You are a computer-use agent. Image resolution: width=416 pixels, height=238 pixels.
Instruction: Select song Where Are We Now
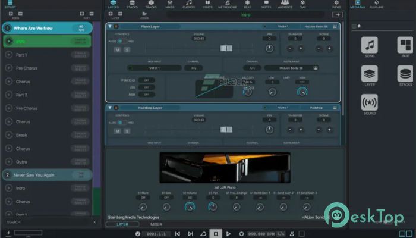(47, 28)
